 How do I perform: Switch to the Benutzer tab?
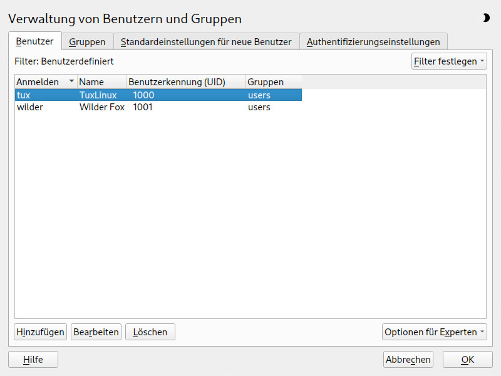pos(35,41)
